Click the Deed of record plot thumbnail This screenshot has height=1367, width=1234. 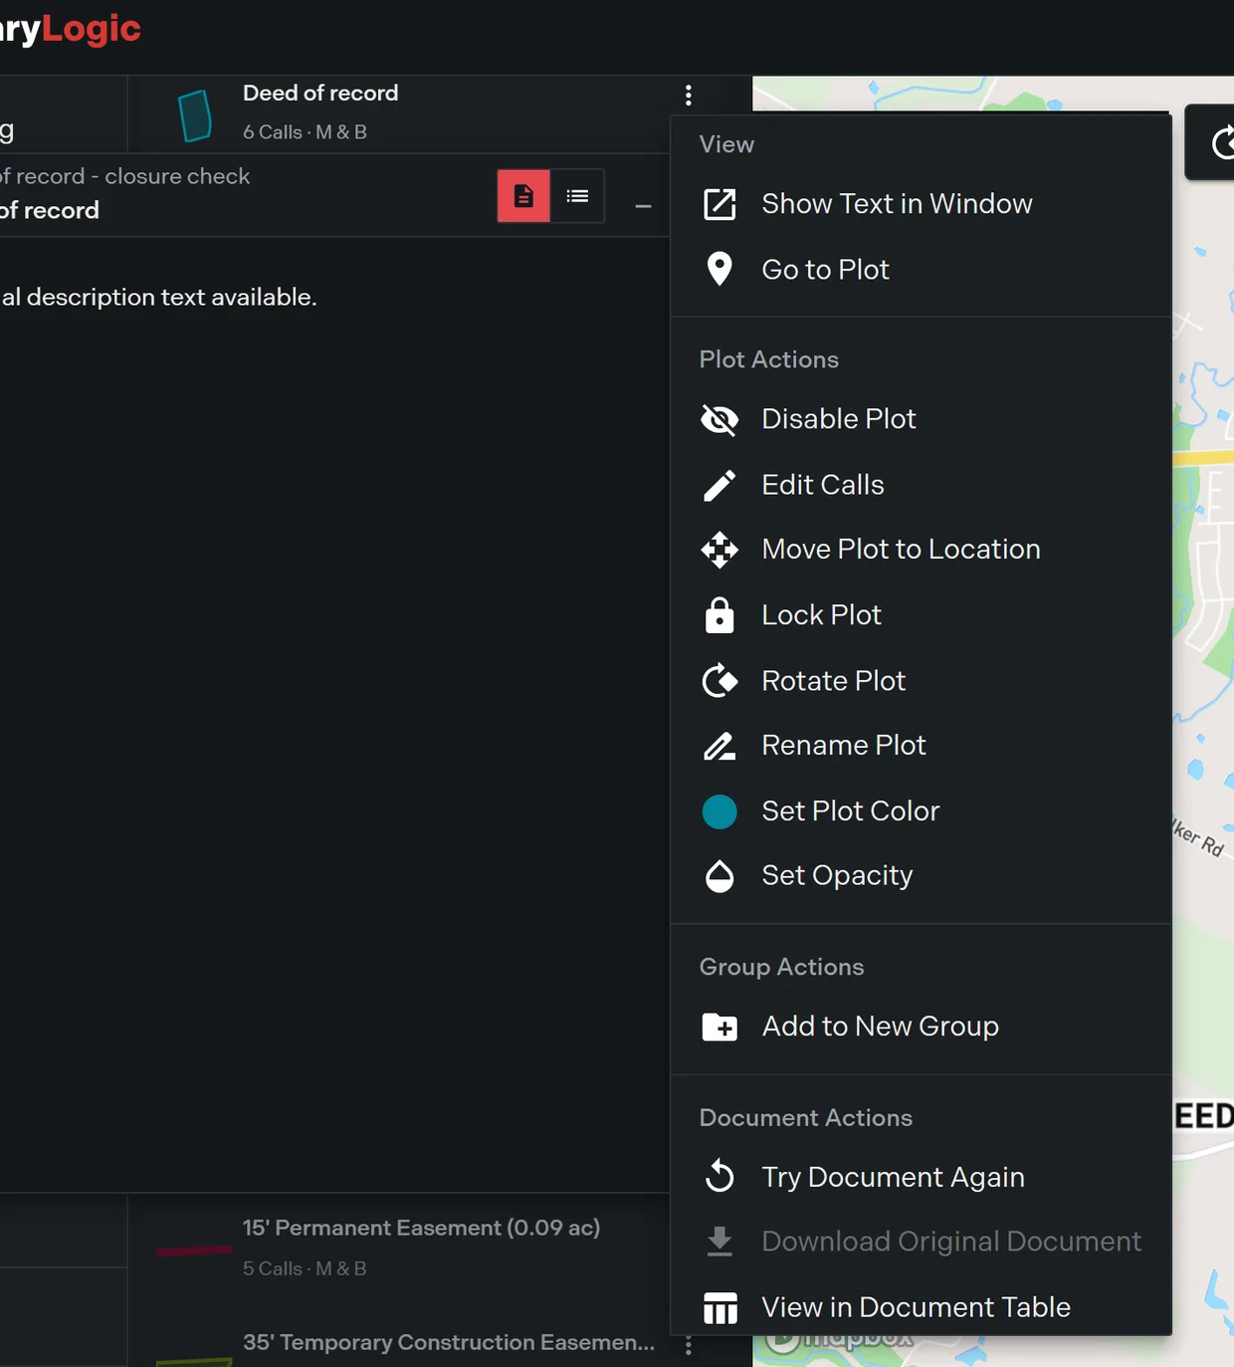click(x=195, y=115)
